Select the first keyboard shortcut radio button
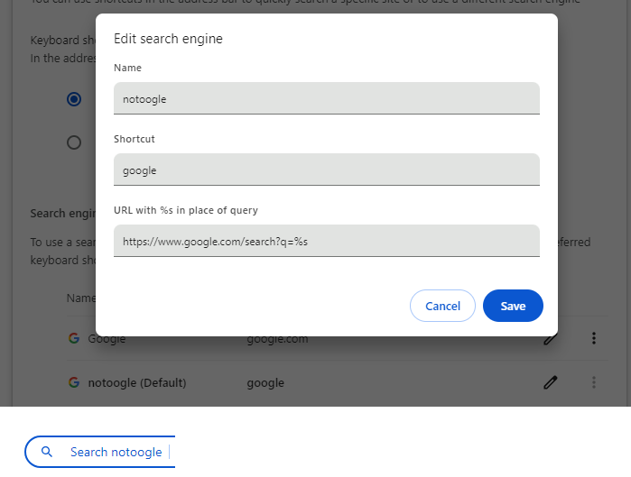The width and height of the screenshot is (631, 477). (x=74, y=99)
